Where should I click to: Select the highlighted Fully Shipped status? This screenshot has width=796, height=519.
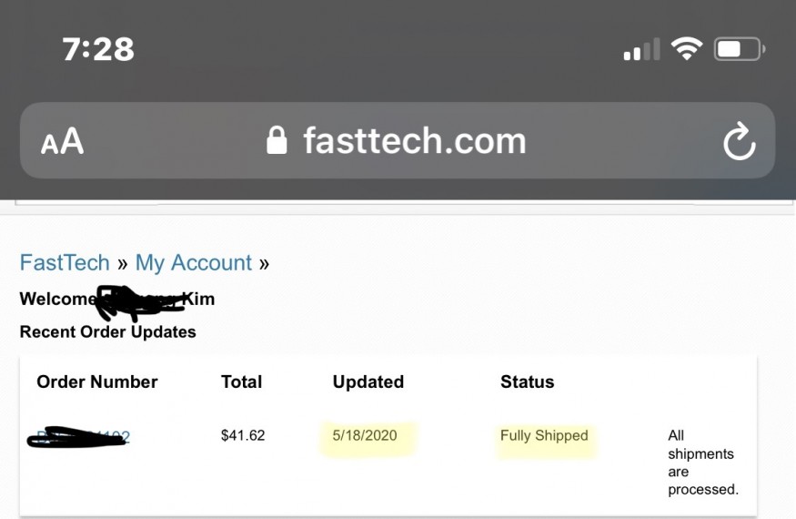tap(544, 435)
